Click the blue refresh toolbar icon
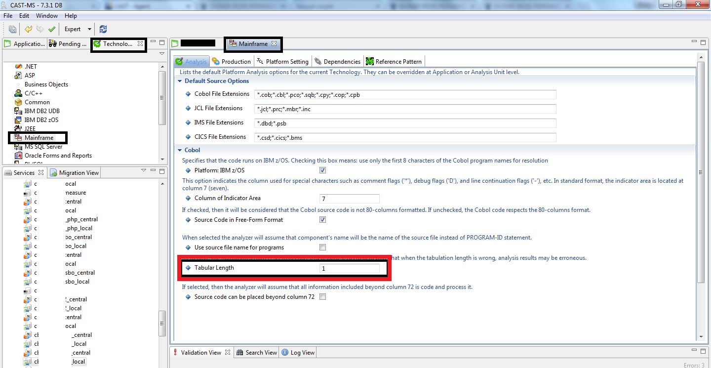The height and width of the screenshot is (368, 711). [x=103, y=29]
